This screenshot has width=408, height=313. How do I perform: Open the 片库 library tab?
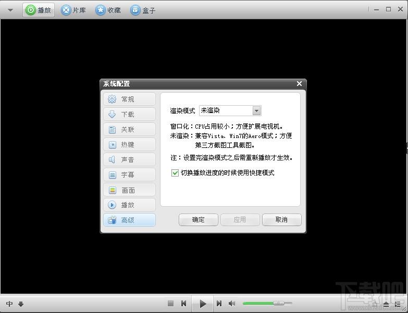tap(73, 10)
